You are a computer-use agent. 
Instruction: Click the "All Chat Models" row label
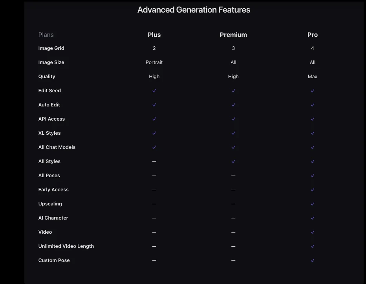[57, 147]
